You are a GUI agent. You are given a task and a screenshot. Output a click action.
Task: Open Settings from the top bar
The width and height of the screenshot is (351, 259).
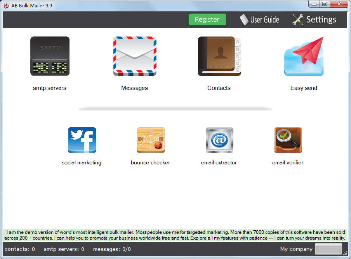[314, 20]
